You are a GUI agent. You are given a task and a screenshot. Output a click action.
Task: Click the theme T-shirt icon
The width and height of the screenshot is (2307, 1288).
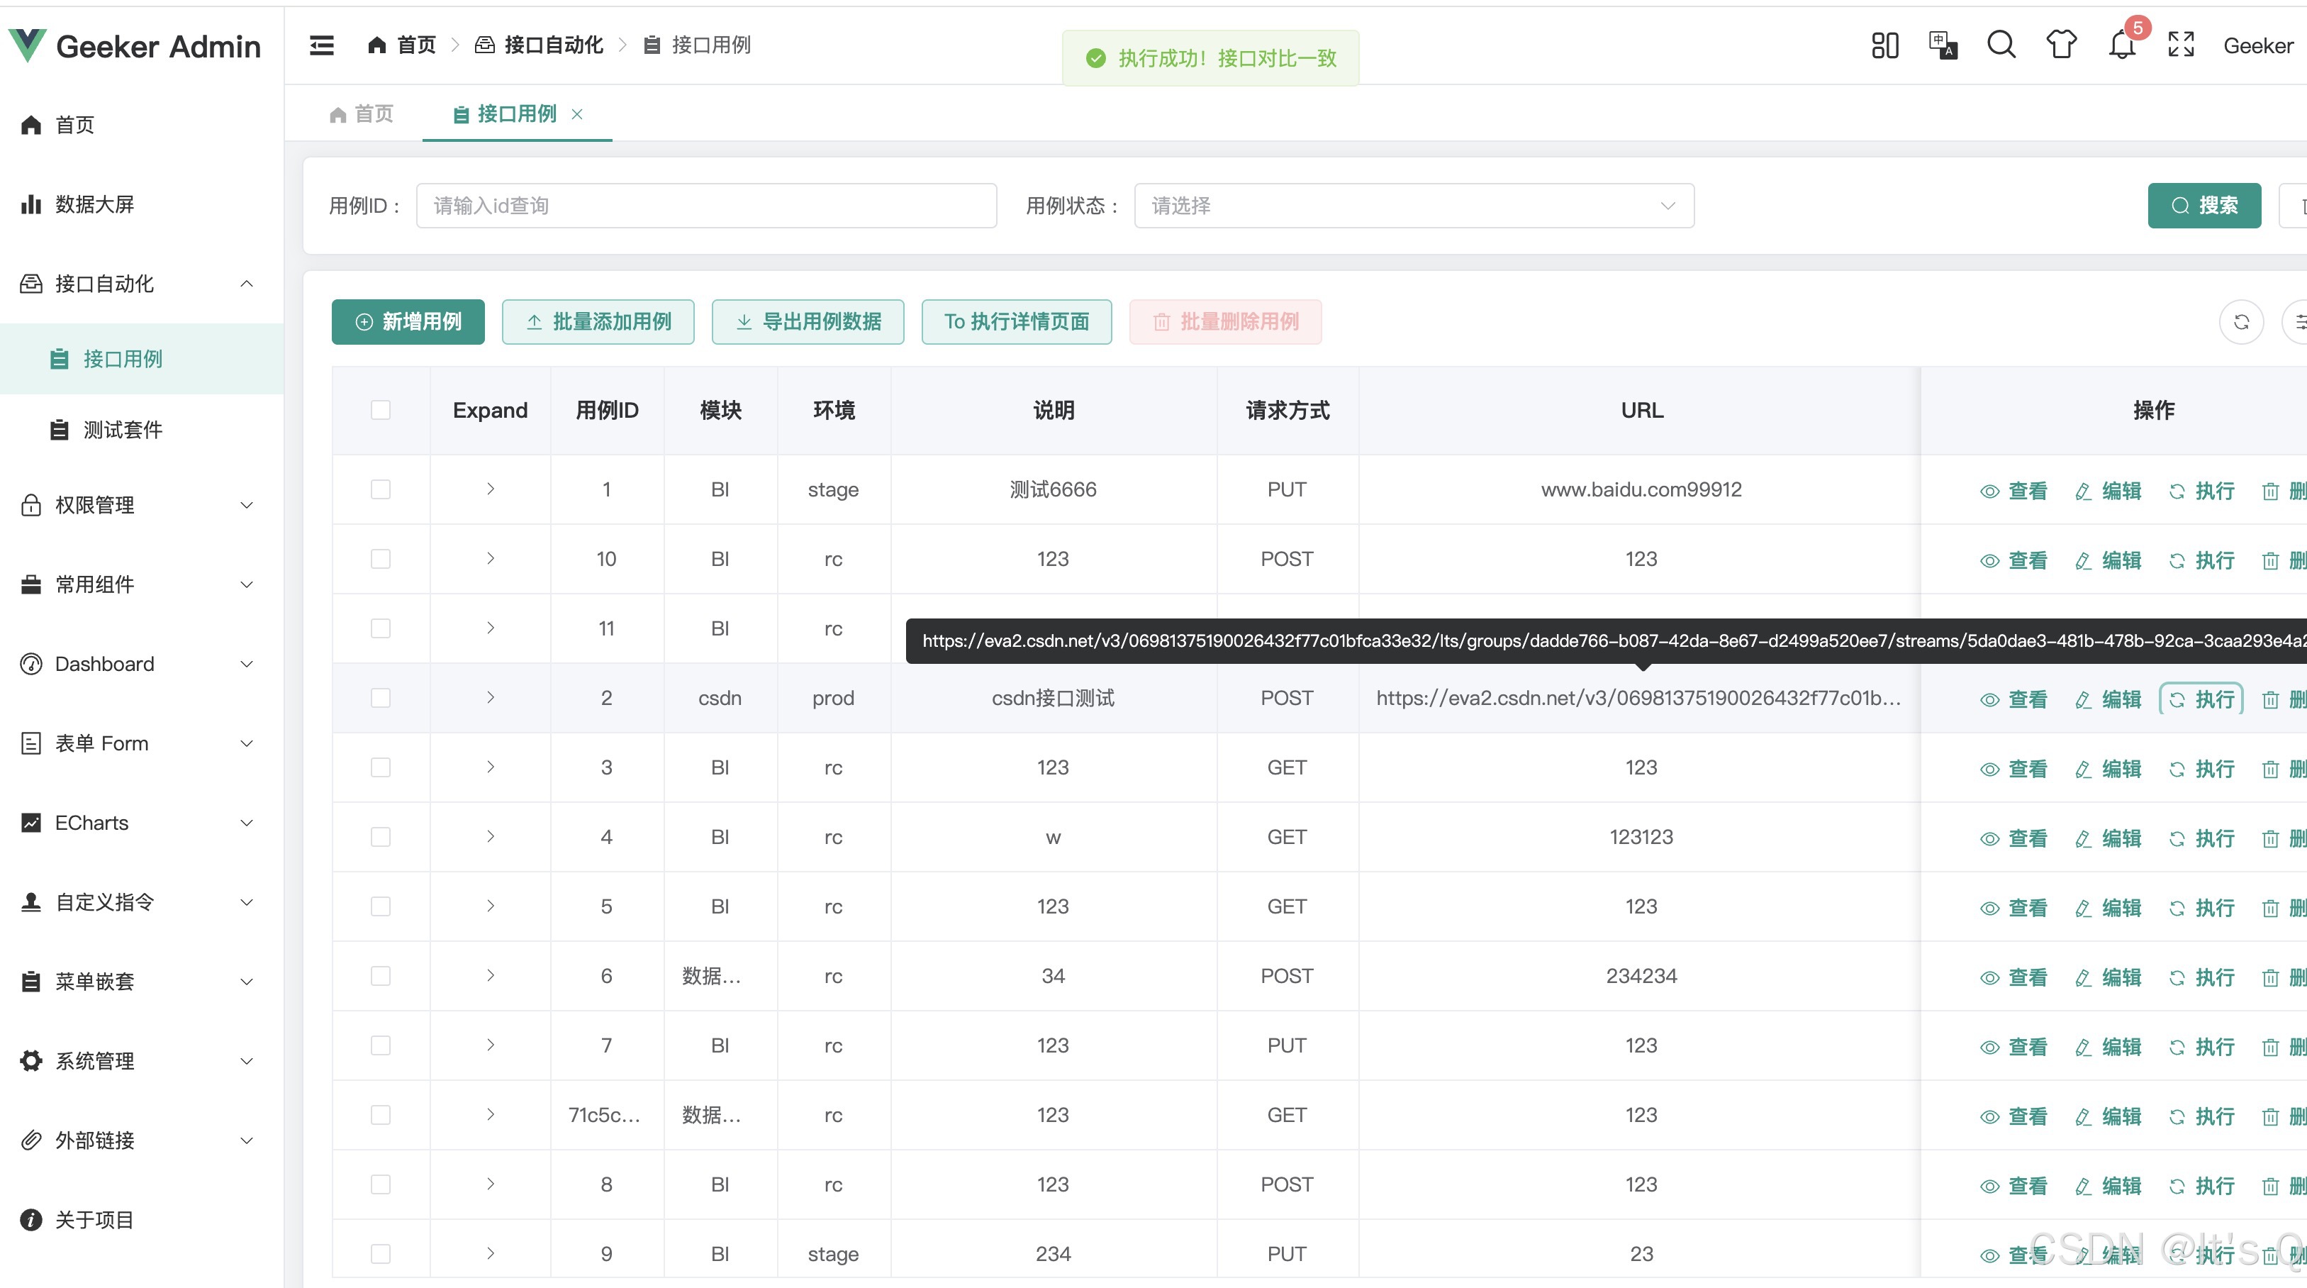pyautogui.click(x=2062, y=45)
